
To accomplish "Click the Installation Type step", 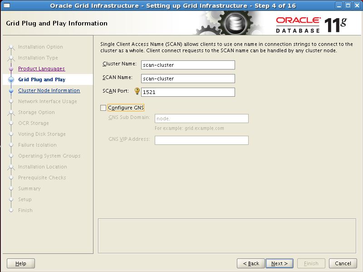I will click(38, 58).
